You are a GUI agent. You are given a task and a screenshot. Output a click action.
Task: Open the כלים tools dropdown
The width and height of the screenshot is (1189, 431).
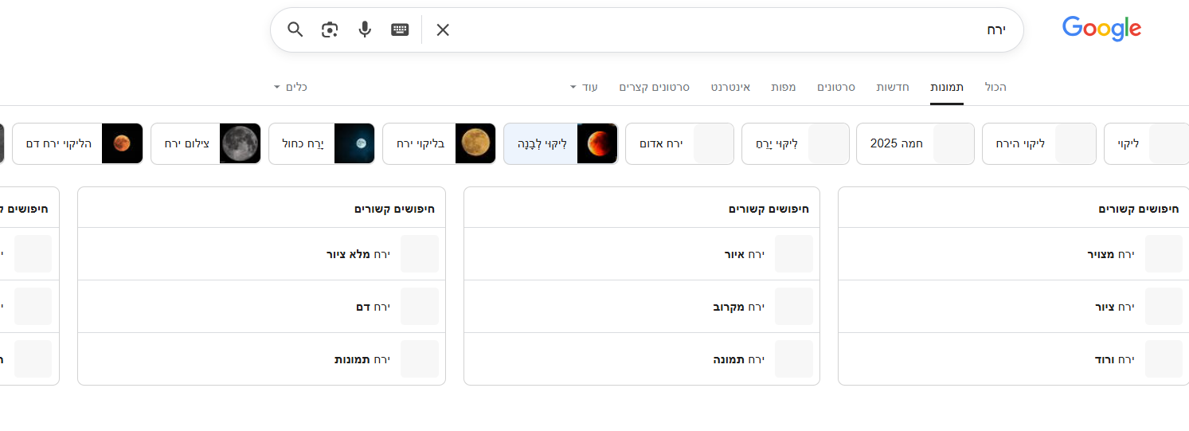coord(290,87)
